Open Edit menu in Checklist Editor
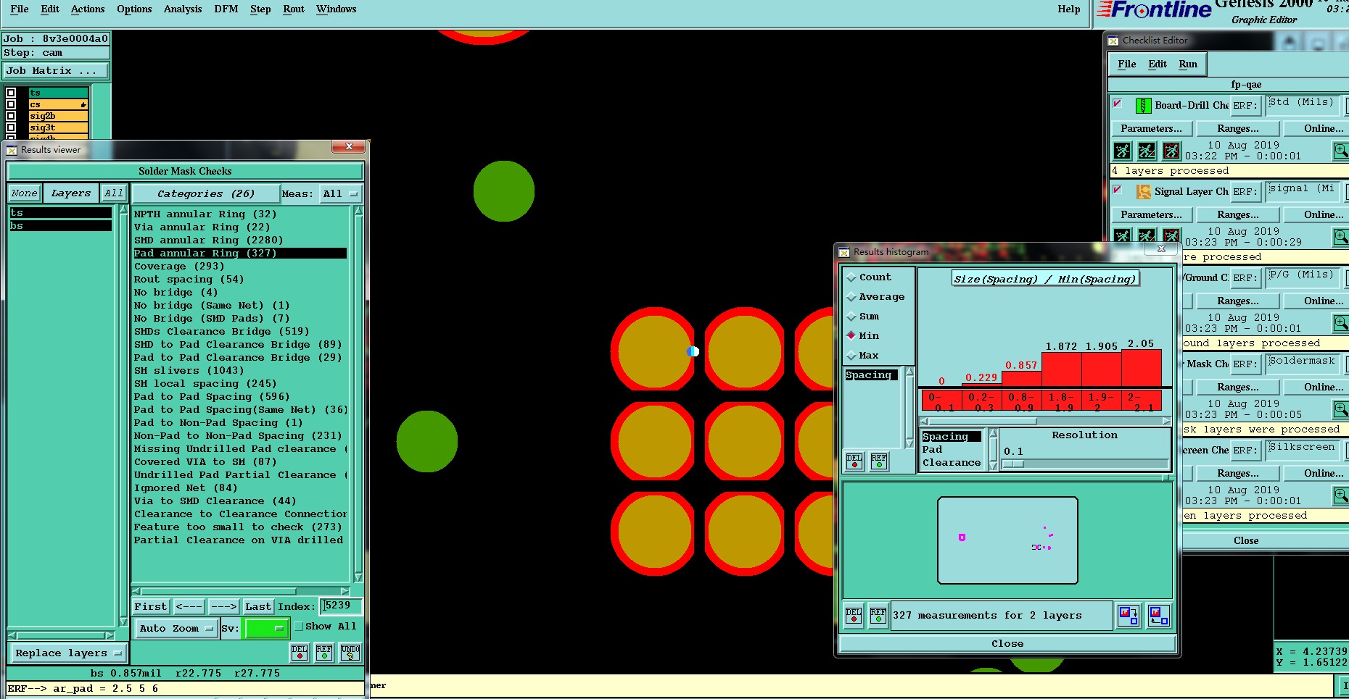 [1158, 64]
